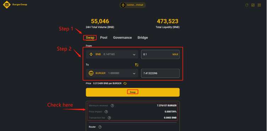267x131 pixels.
Task: Select the 55,046 total volume figure
Action: [x=100, y=21]
